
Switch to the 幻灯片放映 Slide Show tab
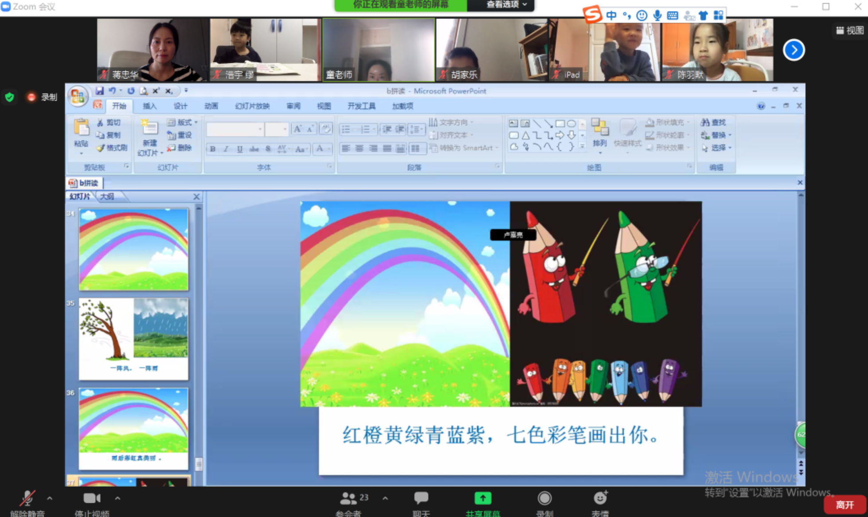[x=252, y=106]
